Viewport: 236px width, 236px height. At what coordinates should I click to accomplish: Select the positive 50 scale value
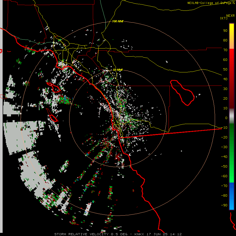[225, 69]
